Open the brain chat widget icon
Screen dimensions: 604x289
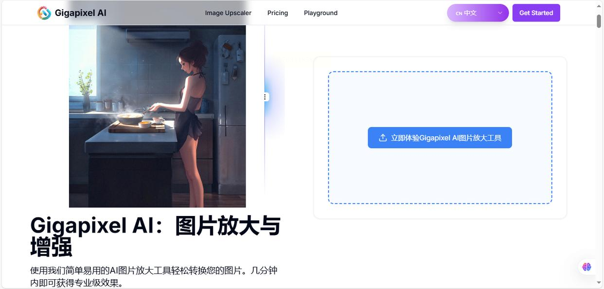point(586,267)
